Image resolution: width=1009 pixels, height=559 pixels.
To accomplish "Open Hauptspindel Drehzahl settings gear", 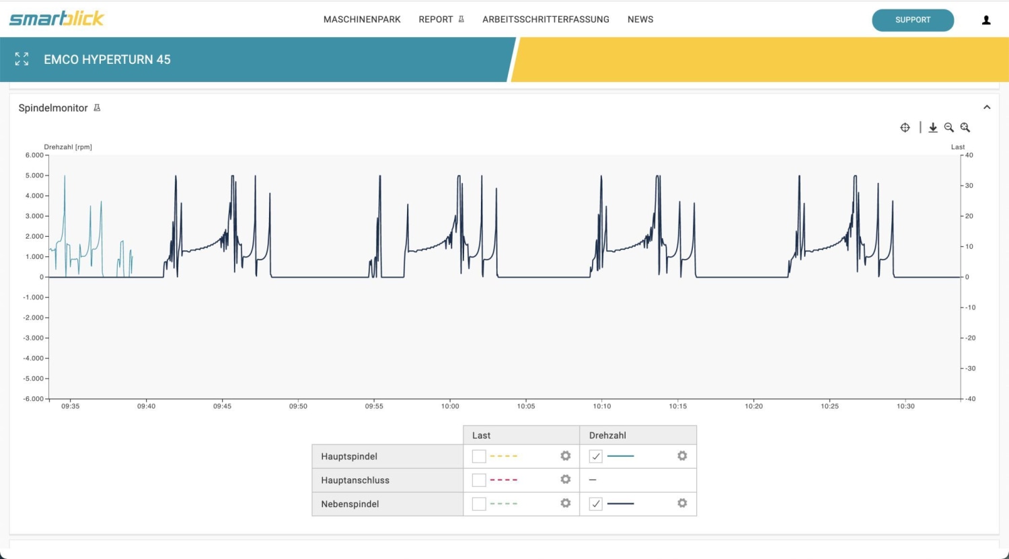I will pos(682,456).
